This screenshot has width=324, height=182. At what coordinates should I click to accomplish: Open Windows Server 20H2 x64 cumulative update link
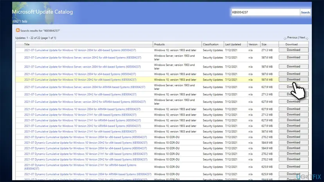[x=83, y=57]
